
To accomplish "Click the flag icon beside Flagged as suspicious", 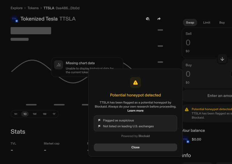I will click(99, 120).
